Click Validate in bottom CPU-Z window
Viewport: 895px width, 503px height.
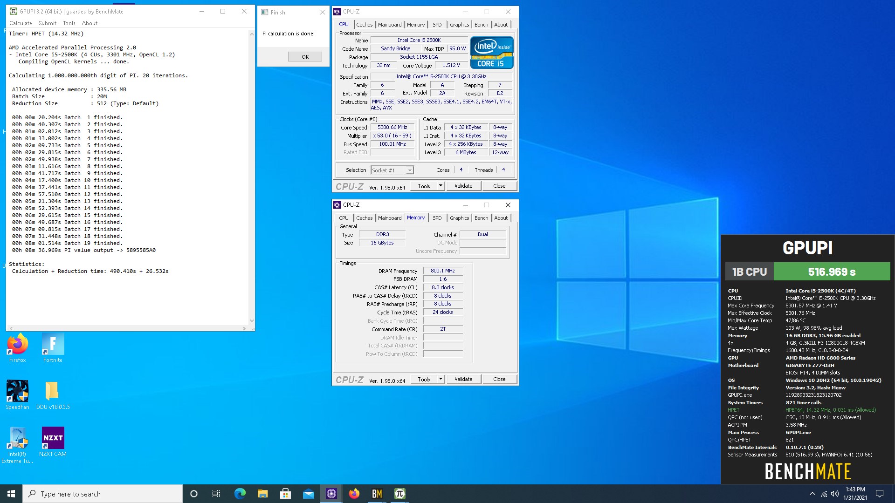(x=463, y=379)
